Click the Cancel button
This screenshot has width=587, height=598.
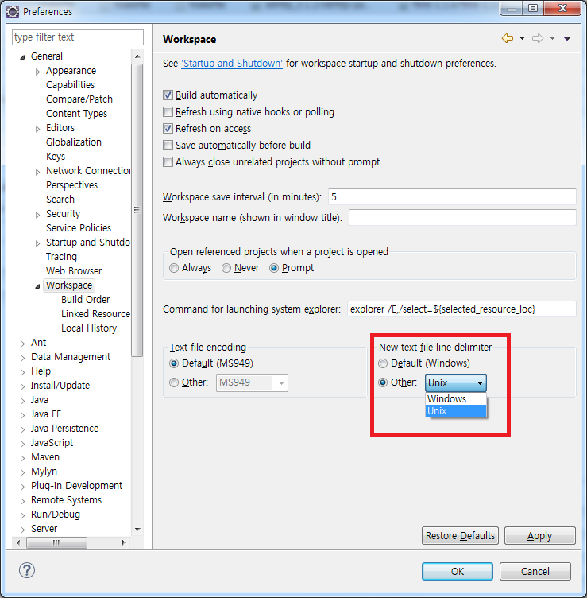point(535,571)
